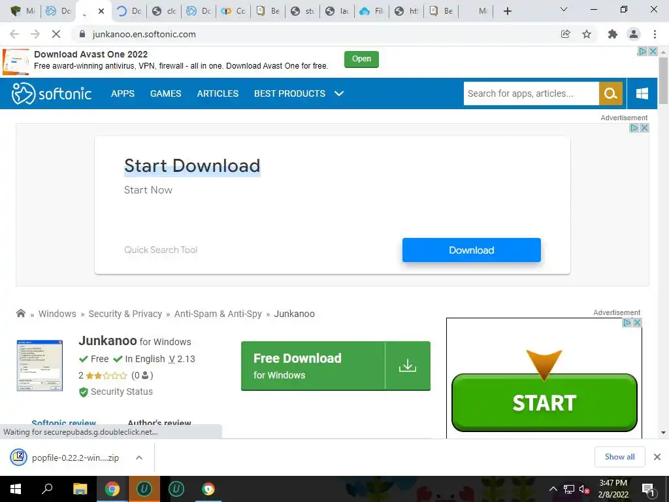This screenshot has width=669, height=502.
Task: Click the search for apps input field
Action: (531, 93)
